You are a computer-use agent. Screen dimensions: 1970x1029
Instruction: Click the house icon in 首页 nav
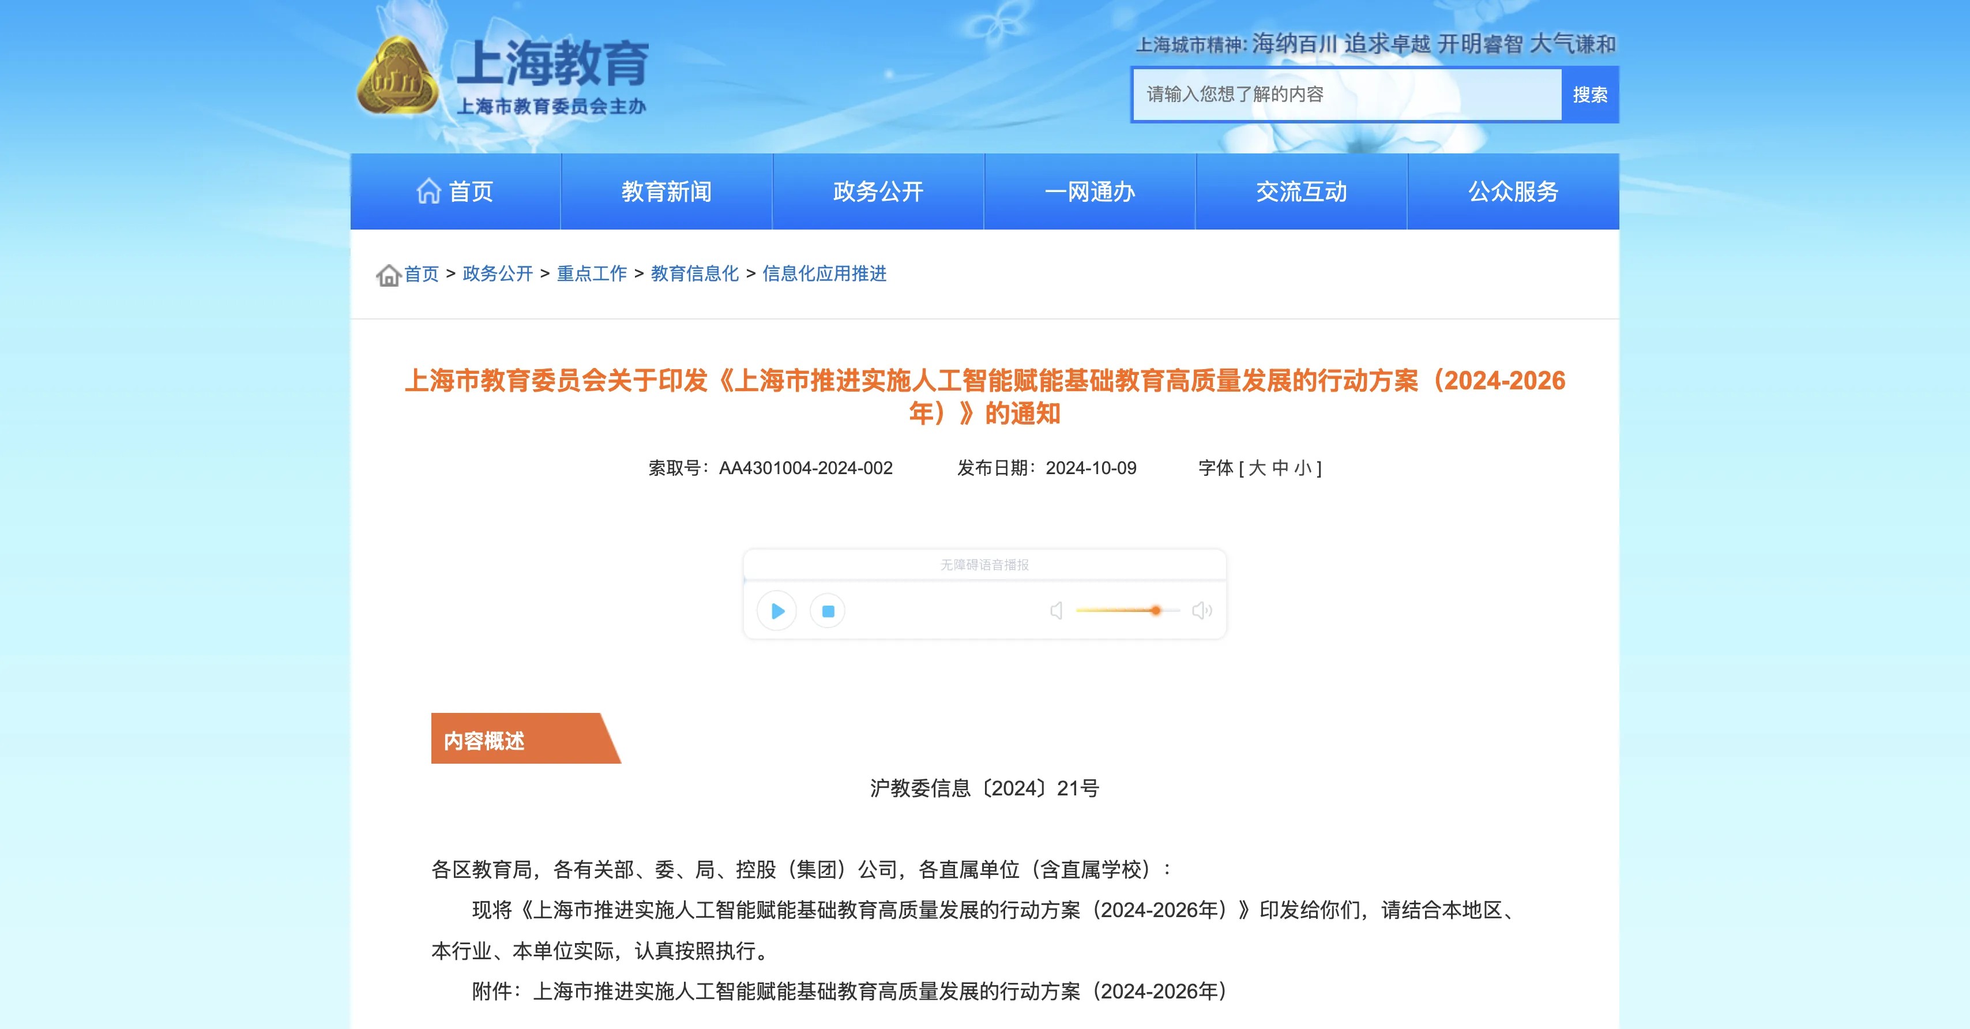pyautogui.click(x=428, y=191)
